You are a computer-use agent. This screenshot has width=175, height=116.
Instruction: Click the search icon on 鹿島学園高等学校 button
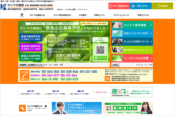click(x=22, y=39)
